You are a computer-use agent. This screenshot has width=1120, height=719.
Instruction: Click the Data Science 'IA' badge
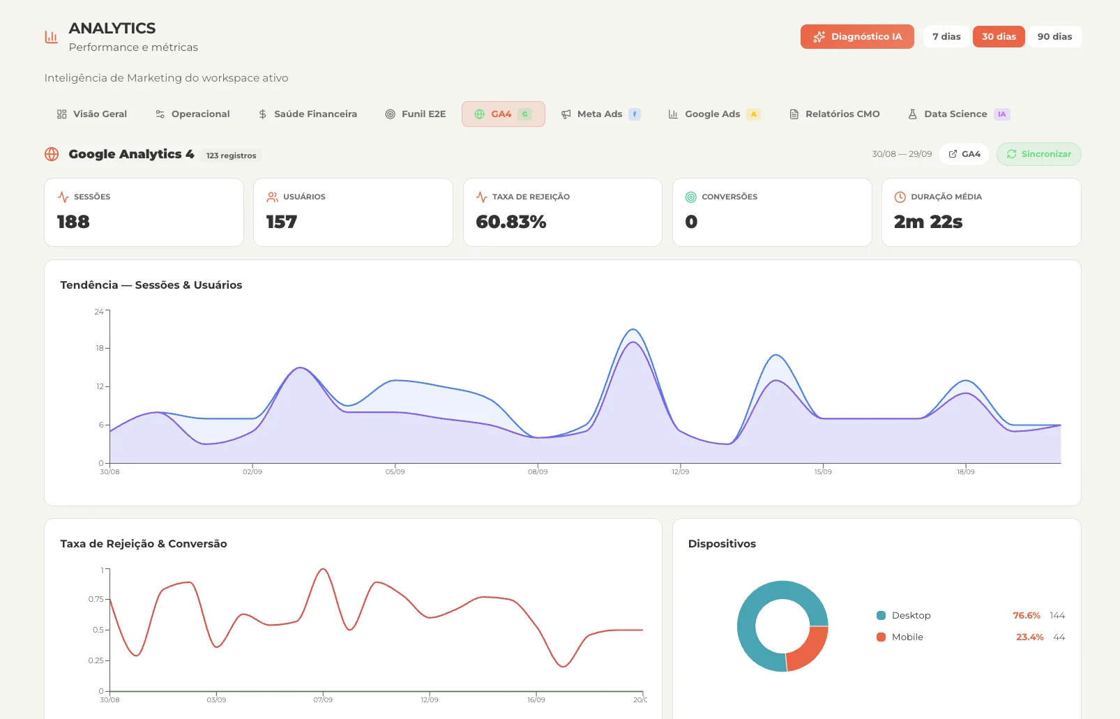[1002, 114]
